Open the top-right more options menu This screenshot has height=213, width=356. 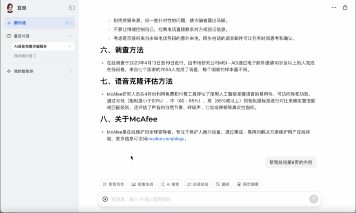coord(334,7)
